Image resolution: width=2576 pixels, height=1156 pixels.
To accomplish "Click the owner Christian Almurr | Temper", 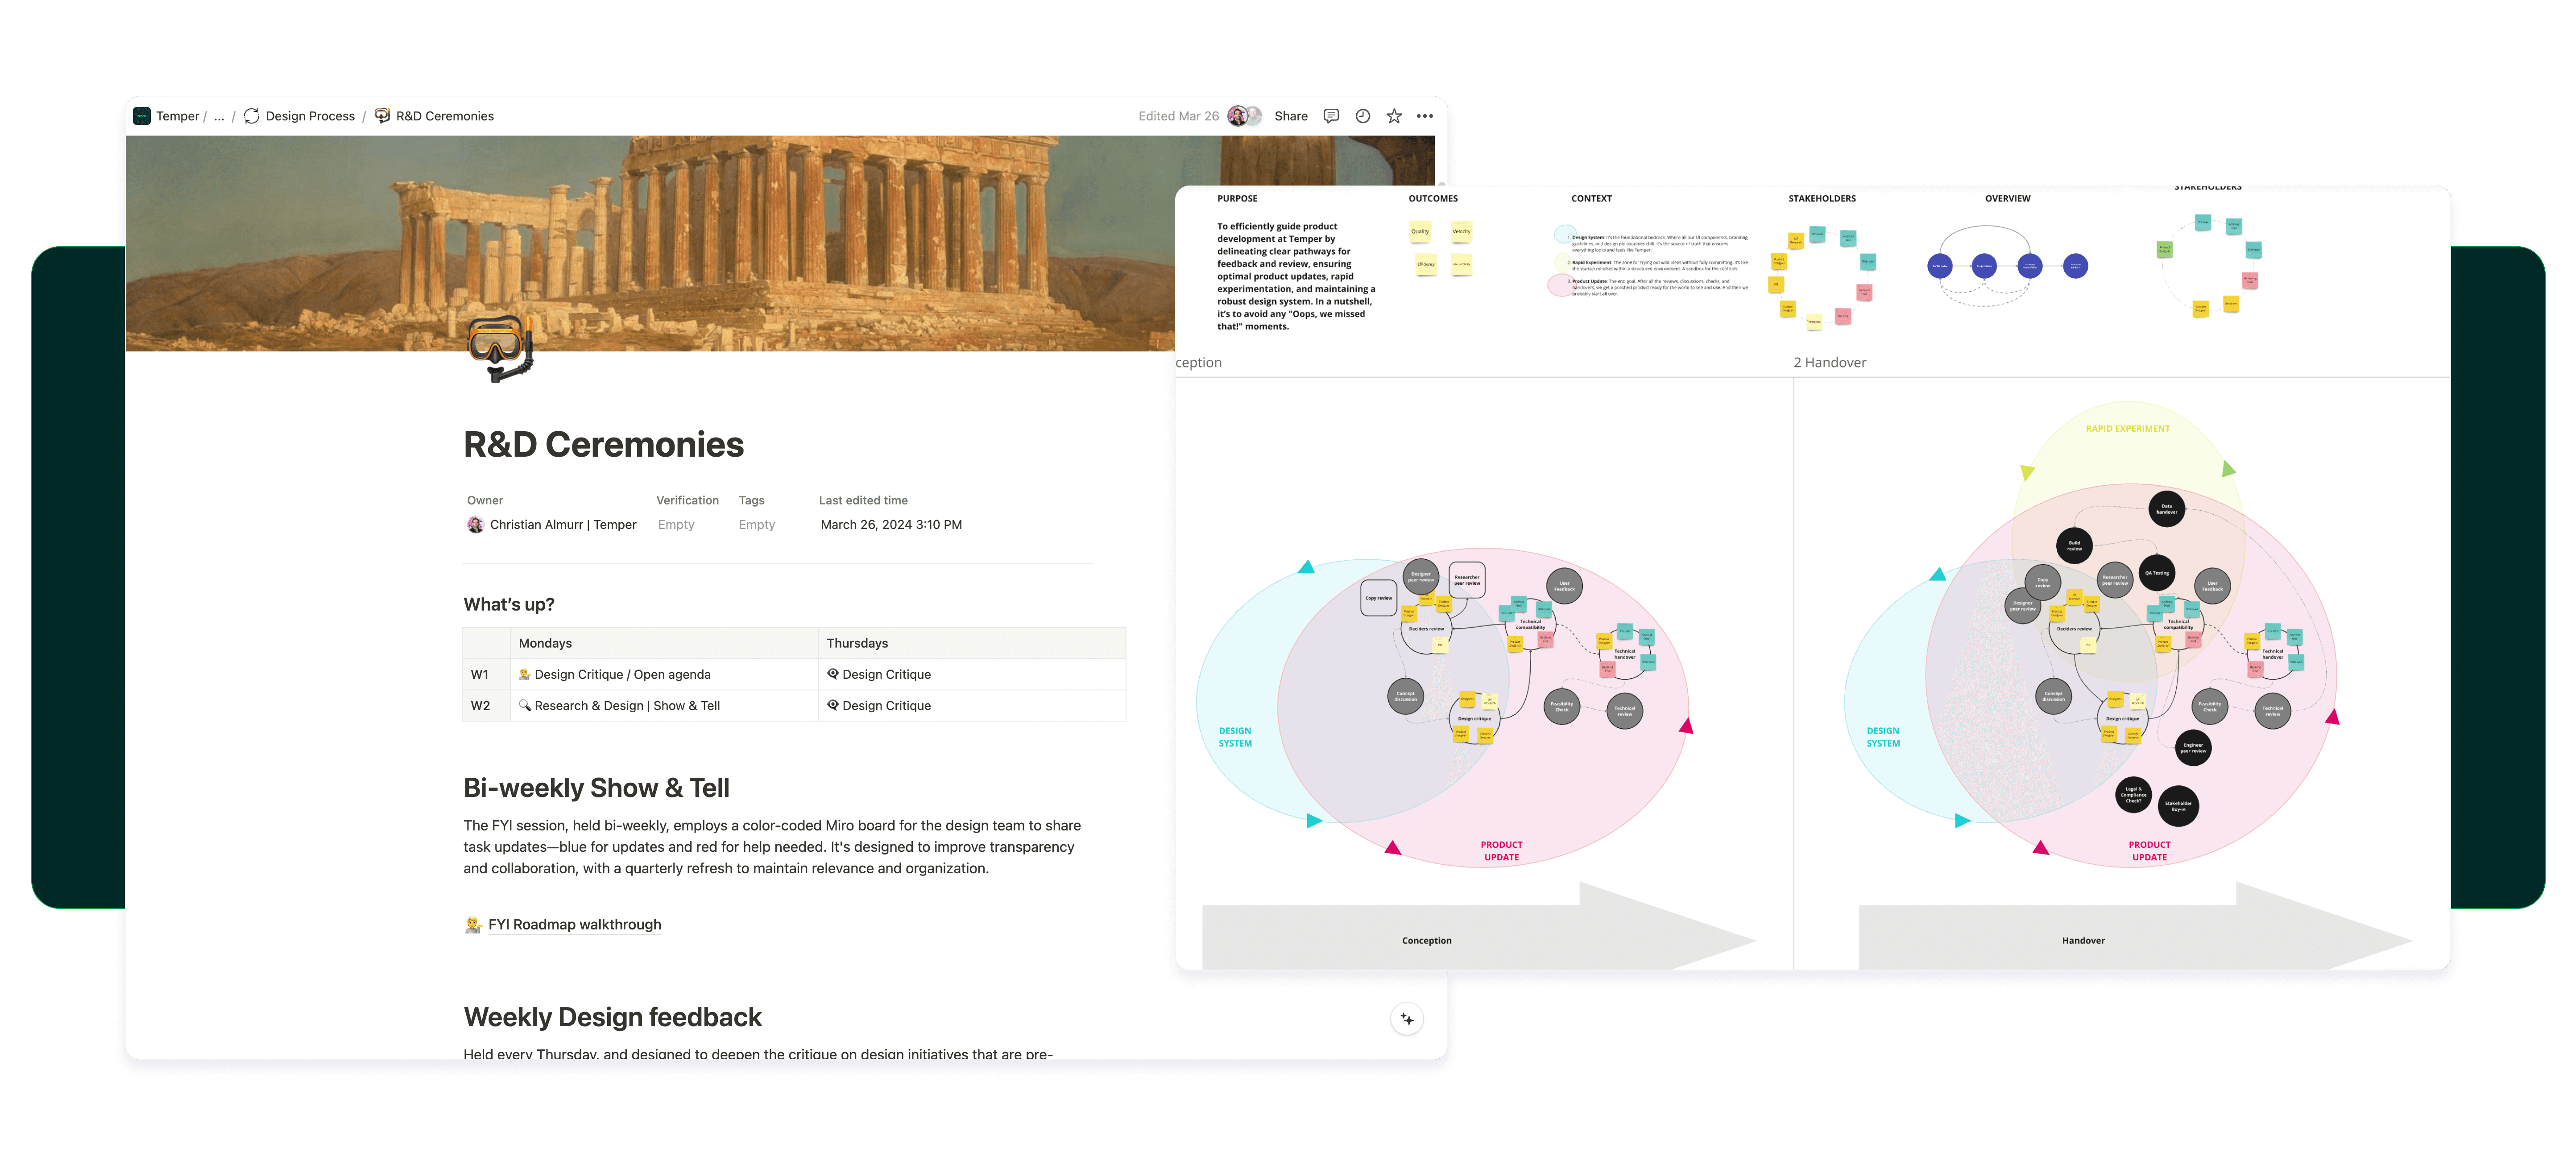I will click(x=562, y=524).
